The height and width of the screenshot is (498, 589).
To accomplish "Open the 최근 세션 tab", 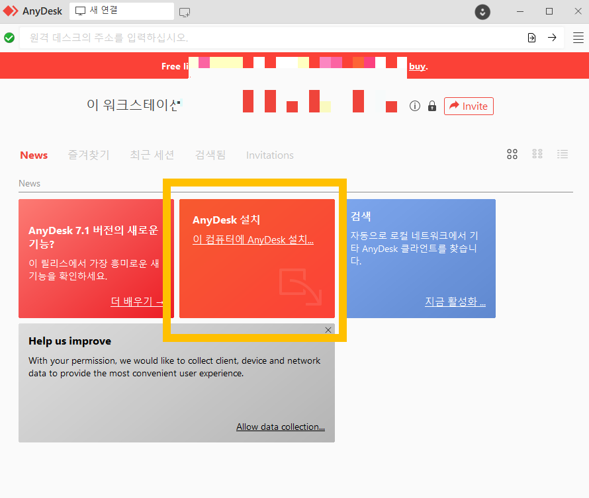I will [x=152, y=155].
